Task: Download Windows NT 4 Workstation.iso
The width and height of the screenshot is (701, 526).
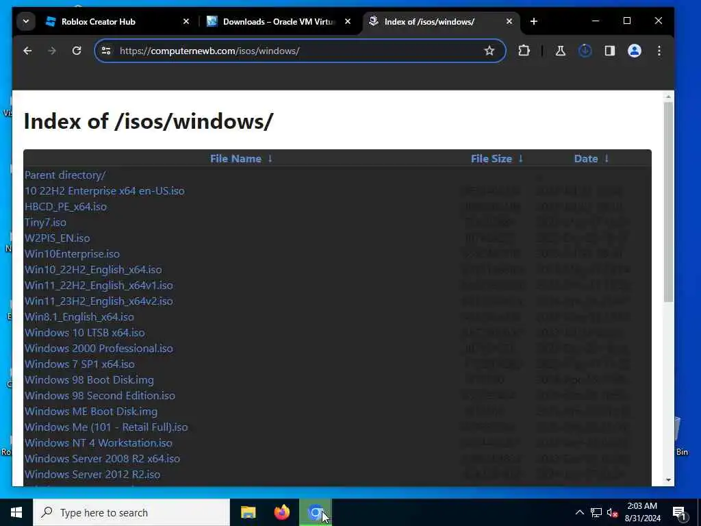Action: coord(99,443)
